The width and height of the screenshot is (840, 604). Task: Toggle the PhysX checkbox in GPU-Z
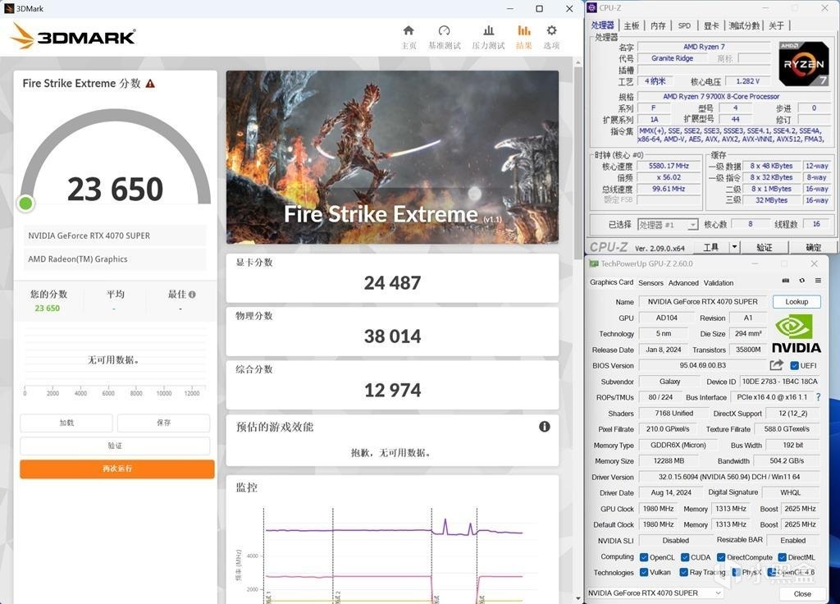[736, 572]
